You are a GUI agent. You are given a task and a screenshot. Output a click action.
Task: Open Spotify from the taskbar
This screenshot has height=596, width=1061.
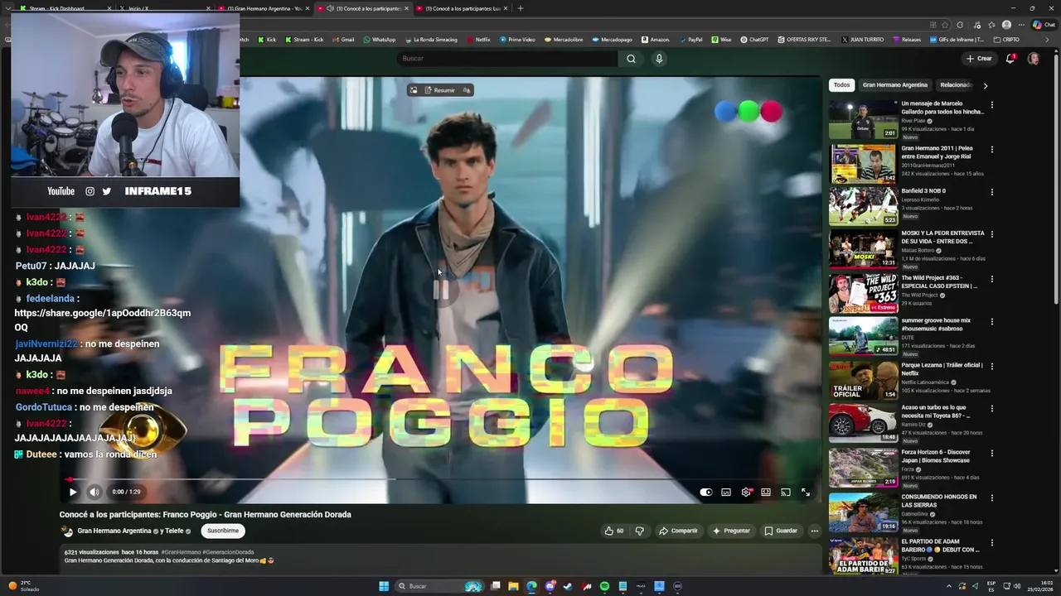click(x=604, y=586)
